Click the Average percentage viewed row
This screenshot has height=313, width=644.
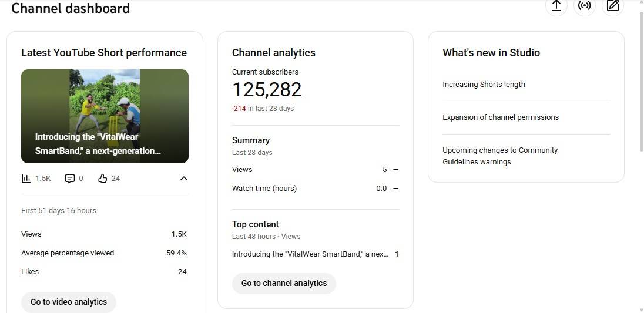(103, 253)
